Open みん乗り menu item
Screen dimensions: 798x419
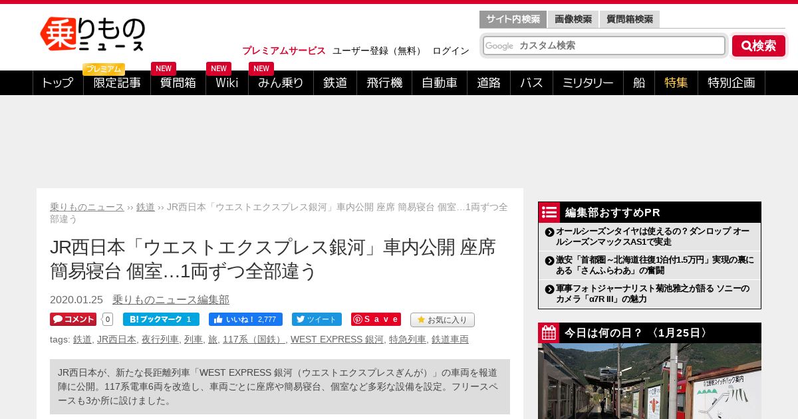tap(281, 82)
